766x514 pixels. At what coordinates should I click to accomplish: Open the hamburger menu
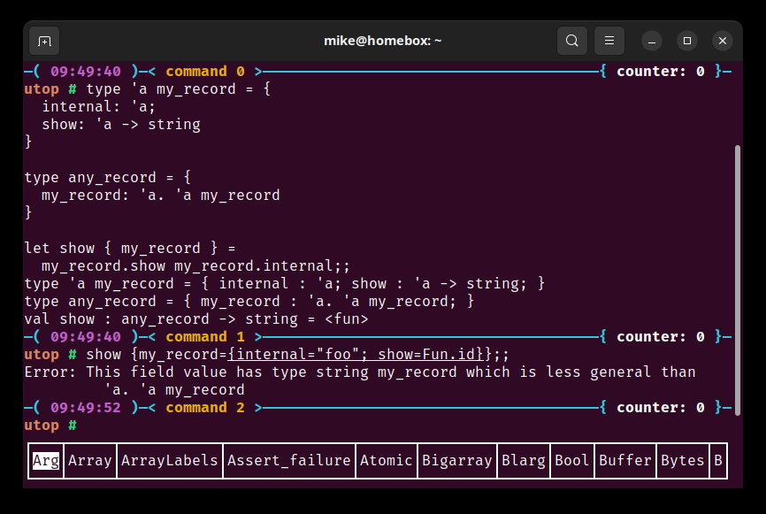tap(609, 41)
